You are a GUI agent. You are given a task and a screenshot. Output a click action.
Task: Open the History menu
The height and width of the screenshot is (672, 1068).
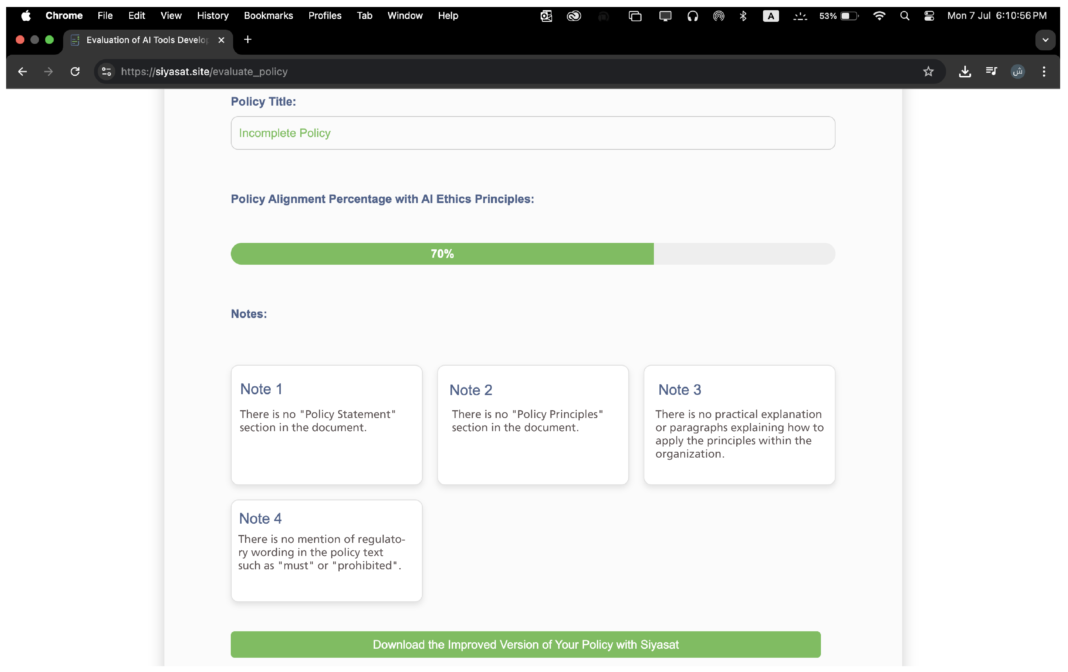(x=212, y=16)
